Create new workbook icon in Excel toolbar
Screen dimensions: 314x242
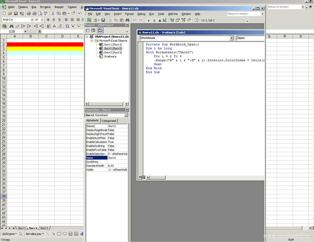[x=4, y=13]
